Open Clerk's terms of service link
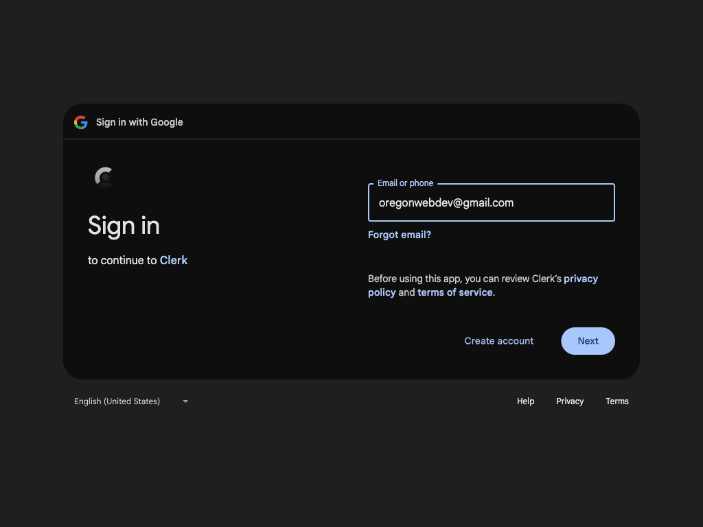Viewport: 703px width, 527px height. [x=454, y=292]
